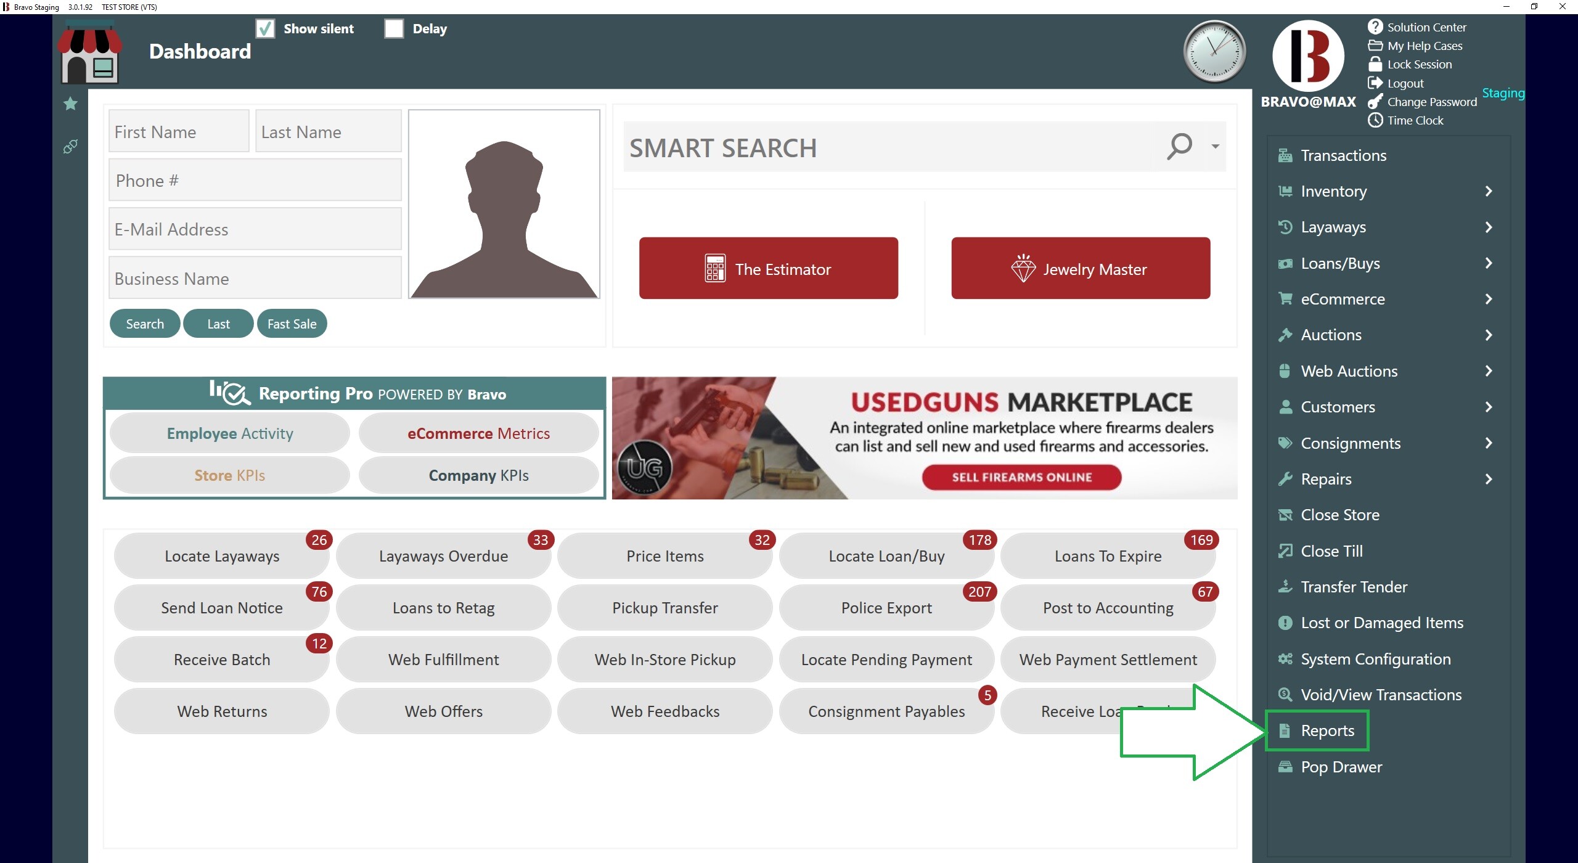This screenshot has width=1578, height=863.
Task: Click the Bravo B logo
Action: [x=1309, y=56]
